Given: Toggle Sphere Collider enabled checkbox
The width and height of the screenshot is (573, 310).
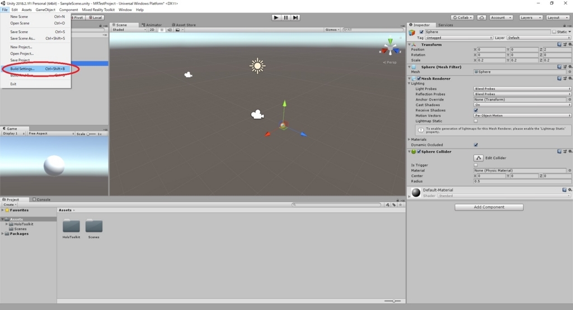Looking at the screenshot, I should click(x=419, y=152).
